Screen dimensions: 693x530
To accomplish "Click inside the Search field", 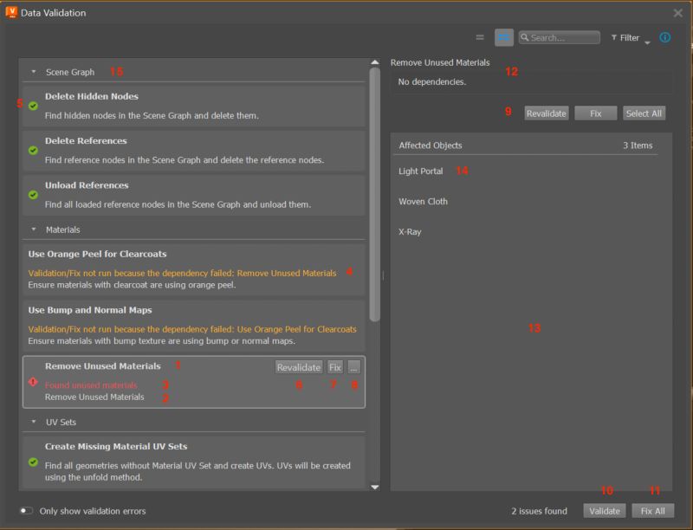I will click(x=559, y=37).
